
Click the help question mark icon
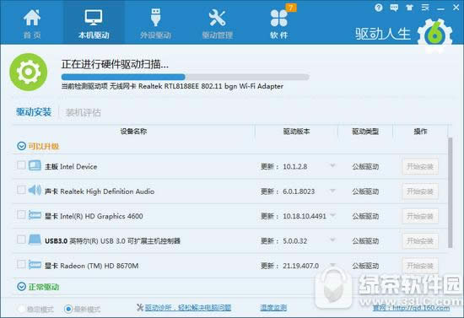[379, 8]
